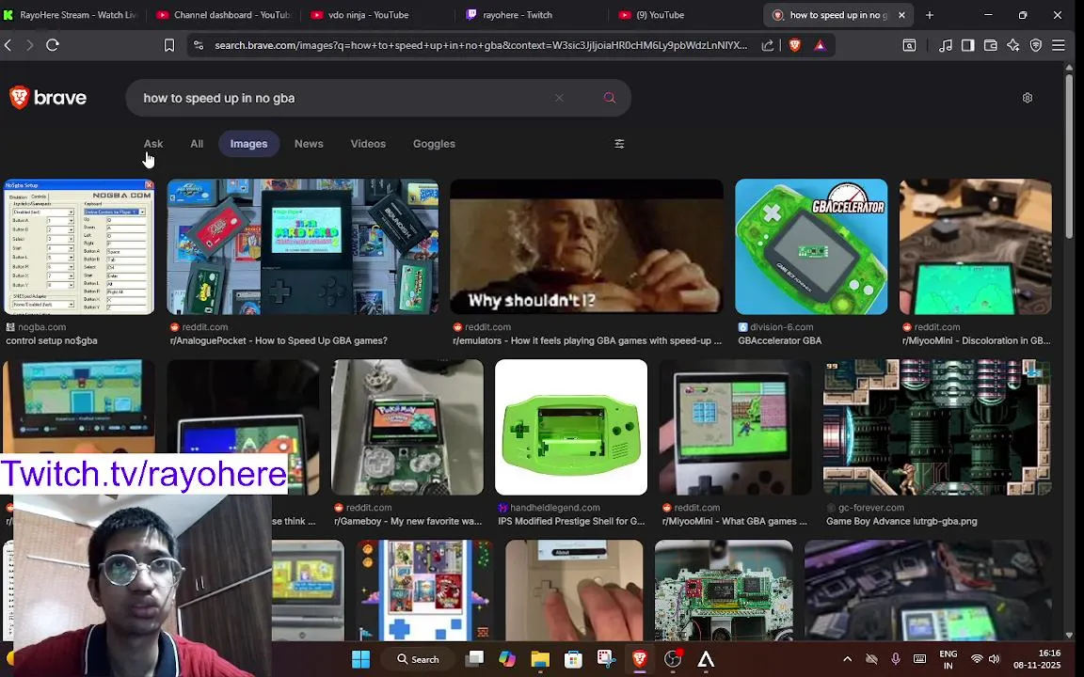1084x677 pixels.
Task: Open Leo AI star icon in toolbar
Action: coord(1012,45)
